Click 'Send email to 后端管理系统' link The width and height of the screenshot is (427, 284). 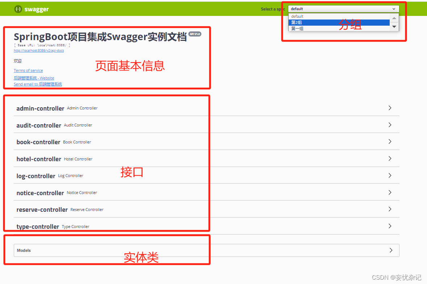coord(38,84)
